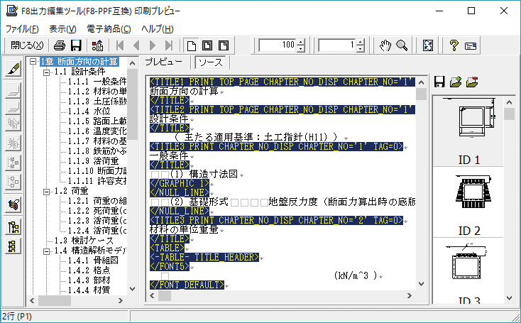This screenshot has height=323, width=521.
Task: Collapse the 1.2 荷重 node
Action: [47, 192]
